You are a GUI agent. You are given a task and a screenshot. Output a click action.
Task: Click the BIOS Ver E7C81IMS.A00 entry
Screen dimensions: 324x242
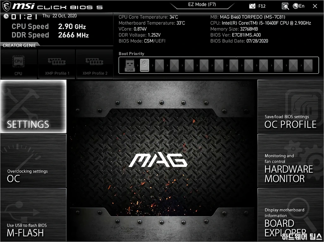point(235,35)
